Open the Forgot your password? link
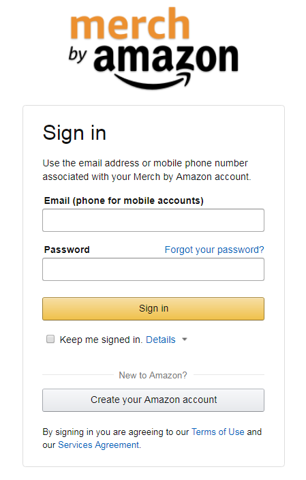The image size is (306, 480). (x=214, y=250)
